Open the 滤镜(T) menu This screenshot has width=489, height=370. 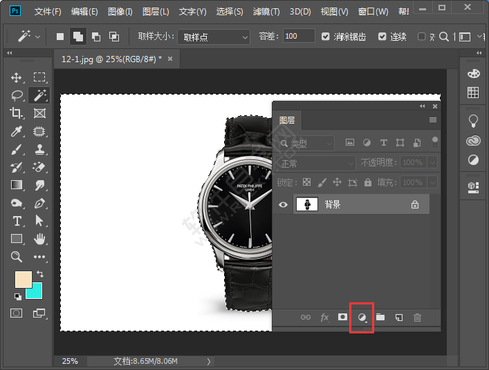click(x=266, y=12)
